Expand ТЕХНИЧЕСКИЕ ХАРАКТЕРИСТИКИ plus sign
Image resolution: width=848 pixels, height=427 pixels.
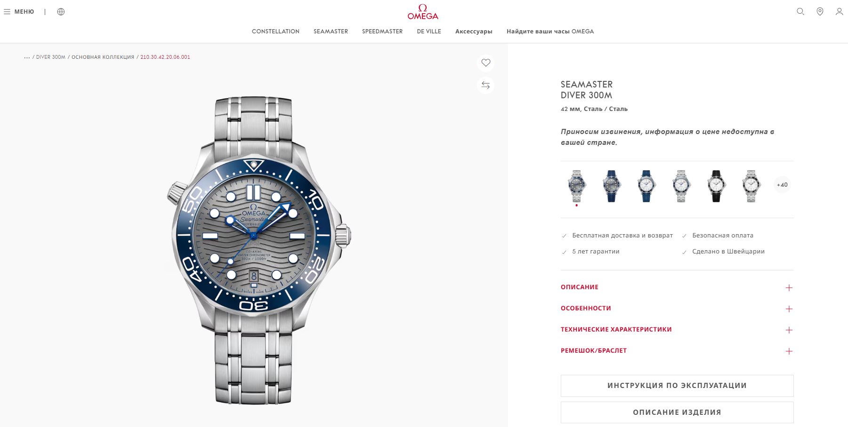pos(789,330)
